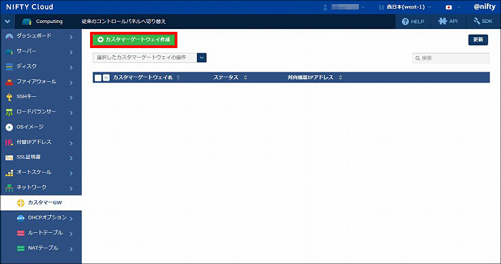The image size is (501, 264).
Task: Click the OS image disc icon
Action: (9, 127)
